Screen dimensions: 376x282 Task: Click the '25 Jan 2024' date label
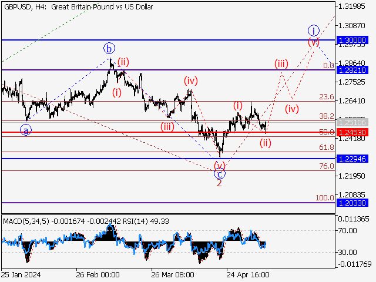point(21,274)
